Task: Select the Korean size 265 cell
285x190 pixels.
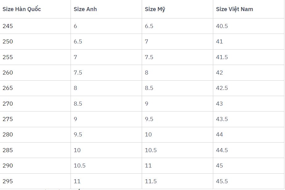Action: click(8, 88)
